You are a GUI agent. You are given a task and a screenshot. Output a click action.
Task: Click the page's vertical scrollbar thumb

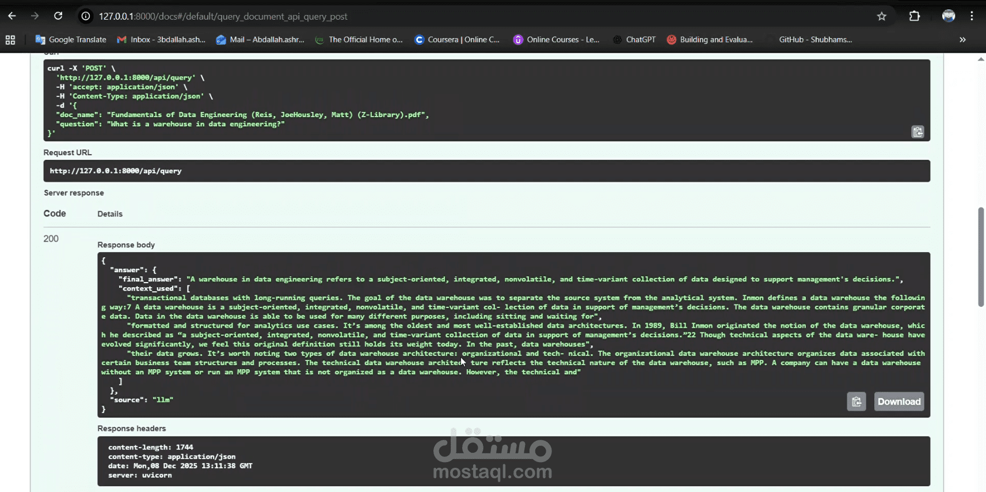tap(981, 257)
